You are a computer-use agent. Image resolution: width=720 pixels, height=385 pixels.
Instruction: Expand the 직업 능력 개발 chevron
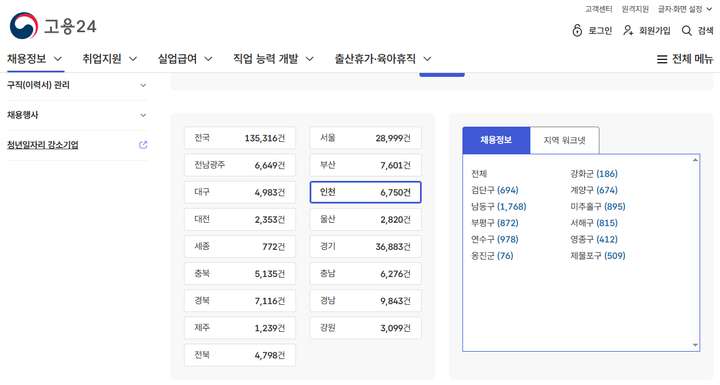(x=310, y=59)
